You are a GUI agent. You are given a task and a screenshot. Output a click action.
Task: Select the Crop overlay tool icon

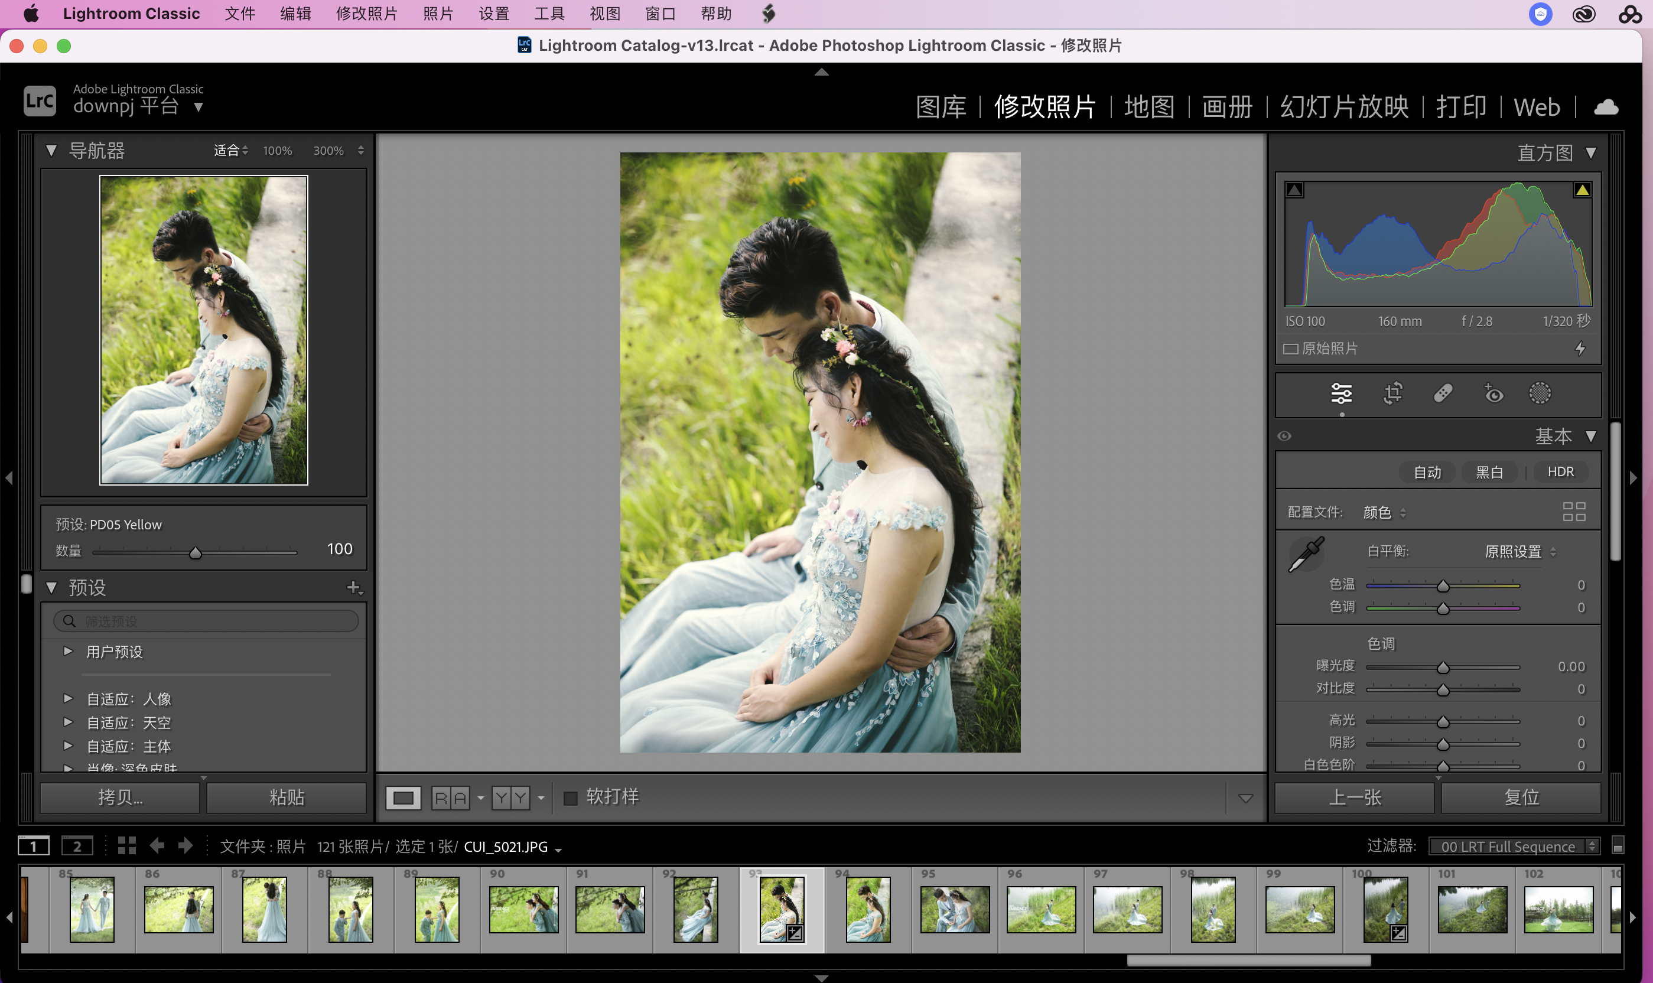[1392, 393]
